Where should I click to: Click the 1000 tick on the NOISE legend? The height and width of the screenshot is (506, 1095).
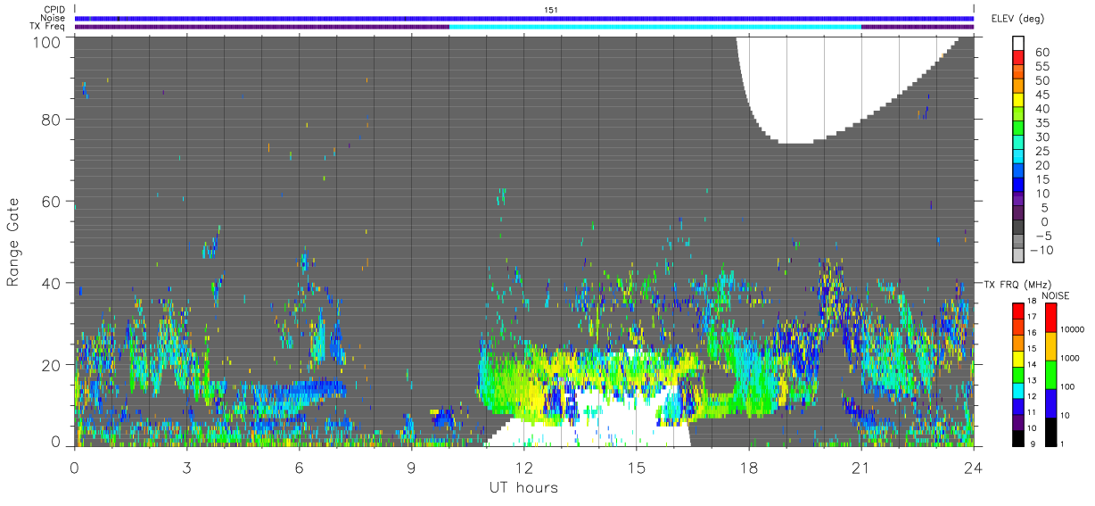pos(1071,358)
